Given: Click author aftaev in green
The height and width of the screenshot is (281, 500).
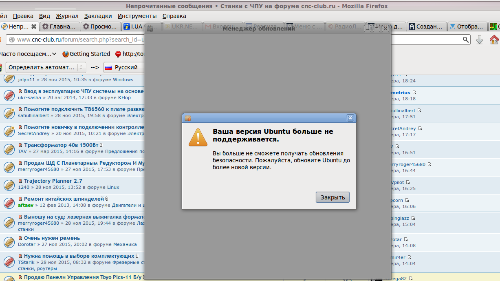Looking at the screenshot, I should point(26,205).
